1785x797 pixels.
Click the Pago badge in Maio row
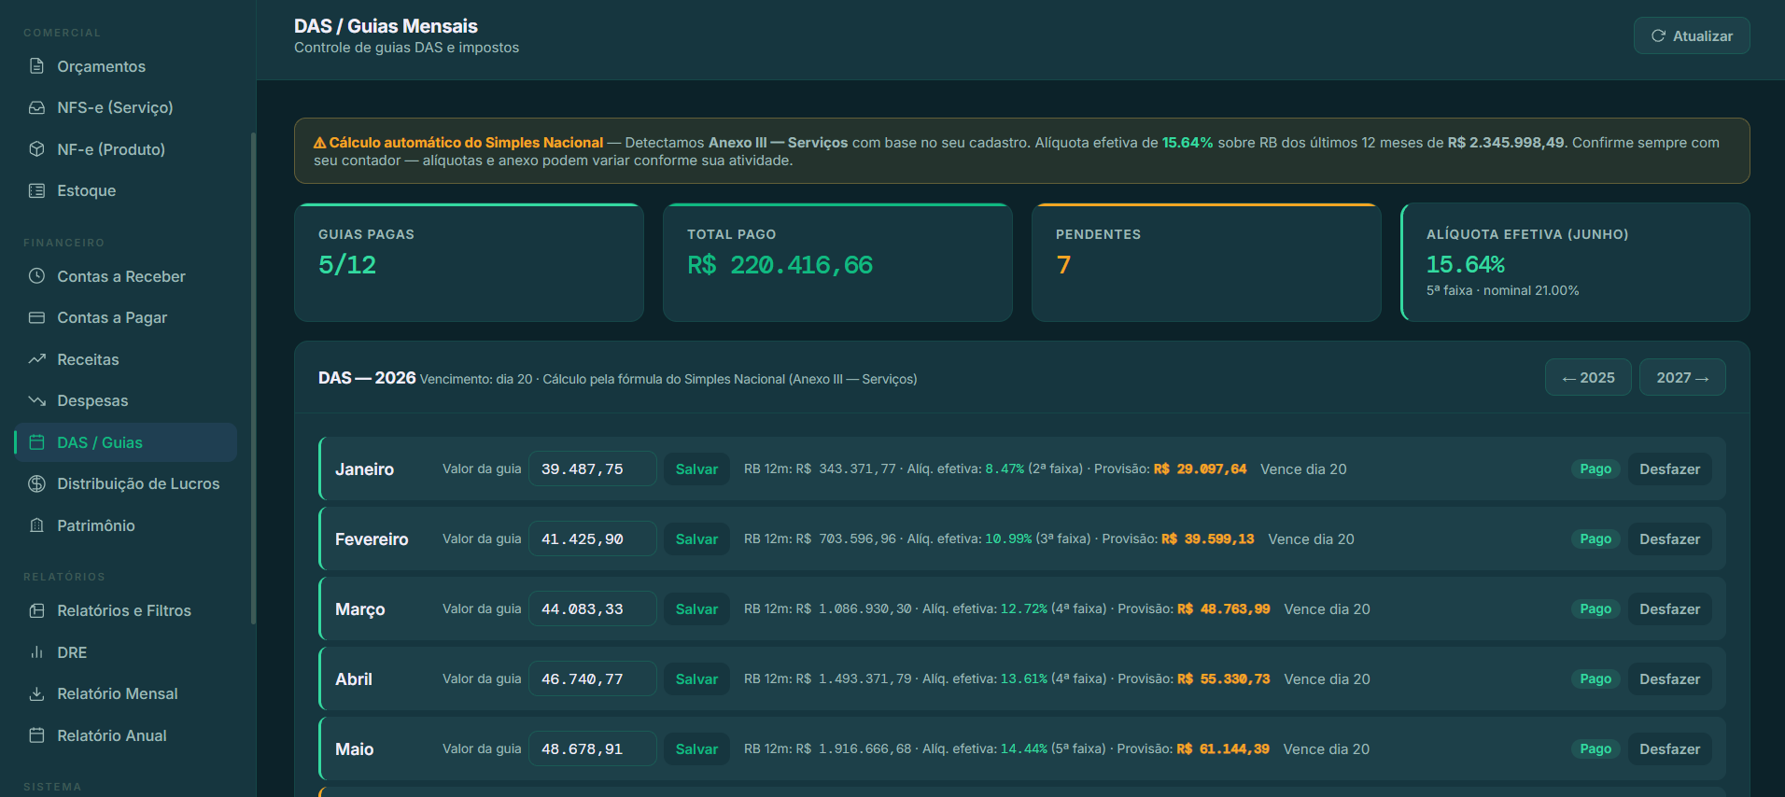pos(1595,748)
